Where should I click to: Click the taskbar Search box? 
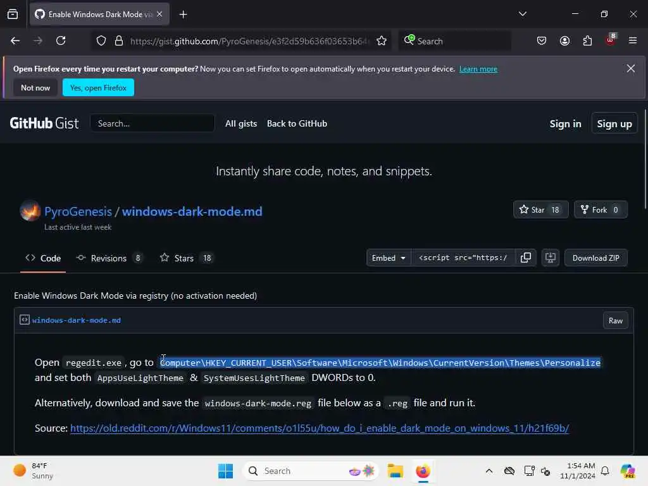click(x=310, y=471)
